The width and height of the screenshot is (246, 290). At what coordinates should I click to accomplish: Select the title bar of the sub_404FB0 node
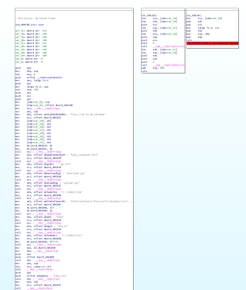[74, 9]
